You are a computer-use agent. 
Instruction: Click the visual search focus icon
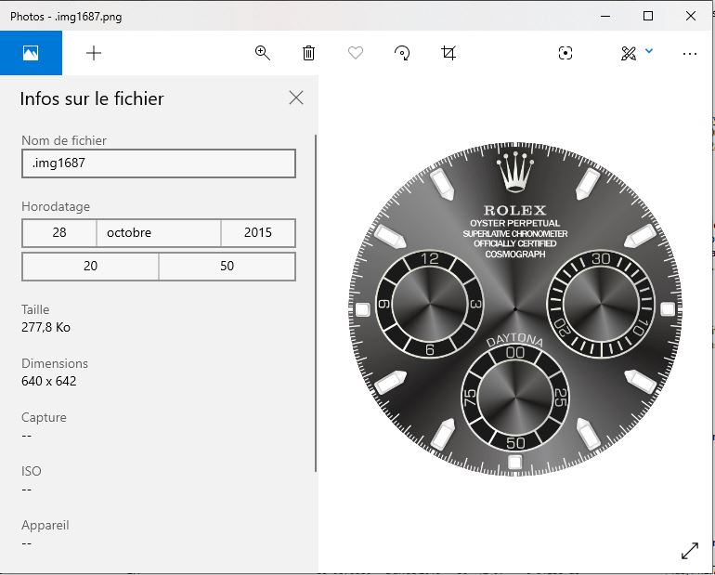click(565, 53)
